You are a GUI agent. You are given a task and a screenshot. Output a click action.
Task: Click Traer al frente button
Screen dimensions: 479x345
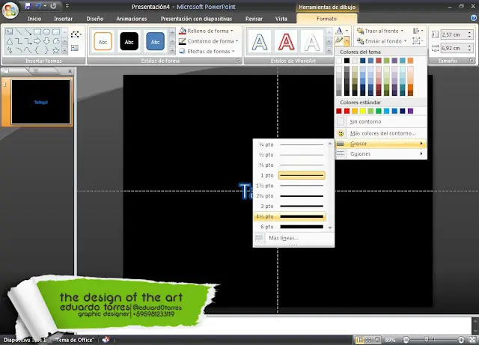coord(379,31)
